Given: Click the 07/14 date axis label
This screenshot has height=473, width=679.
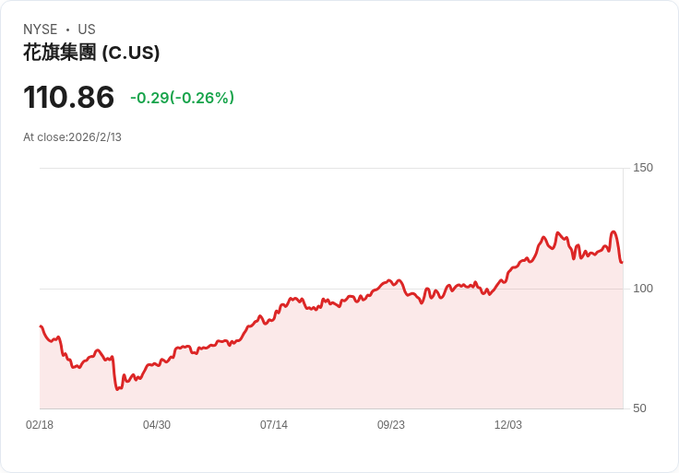Looking at the screenshot, I should click(274, 425).
